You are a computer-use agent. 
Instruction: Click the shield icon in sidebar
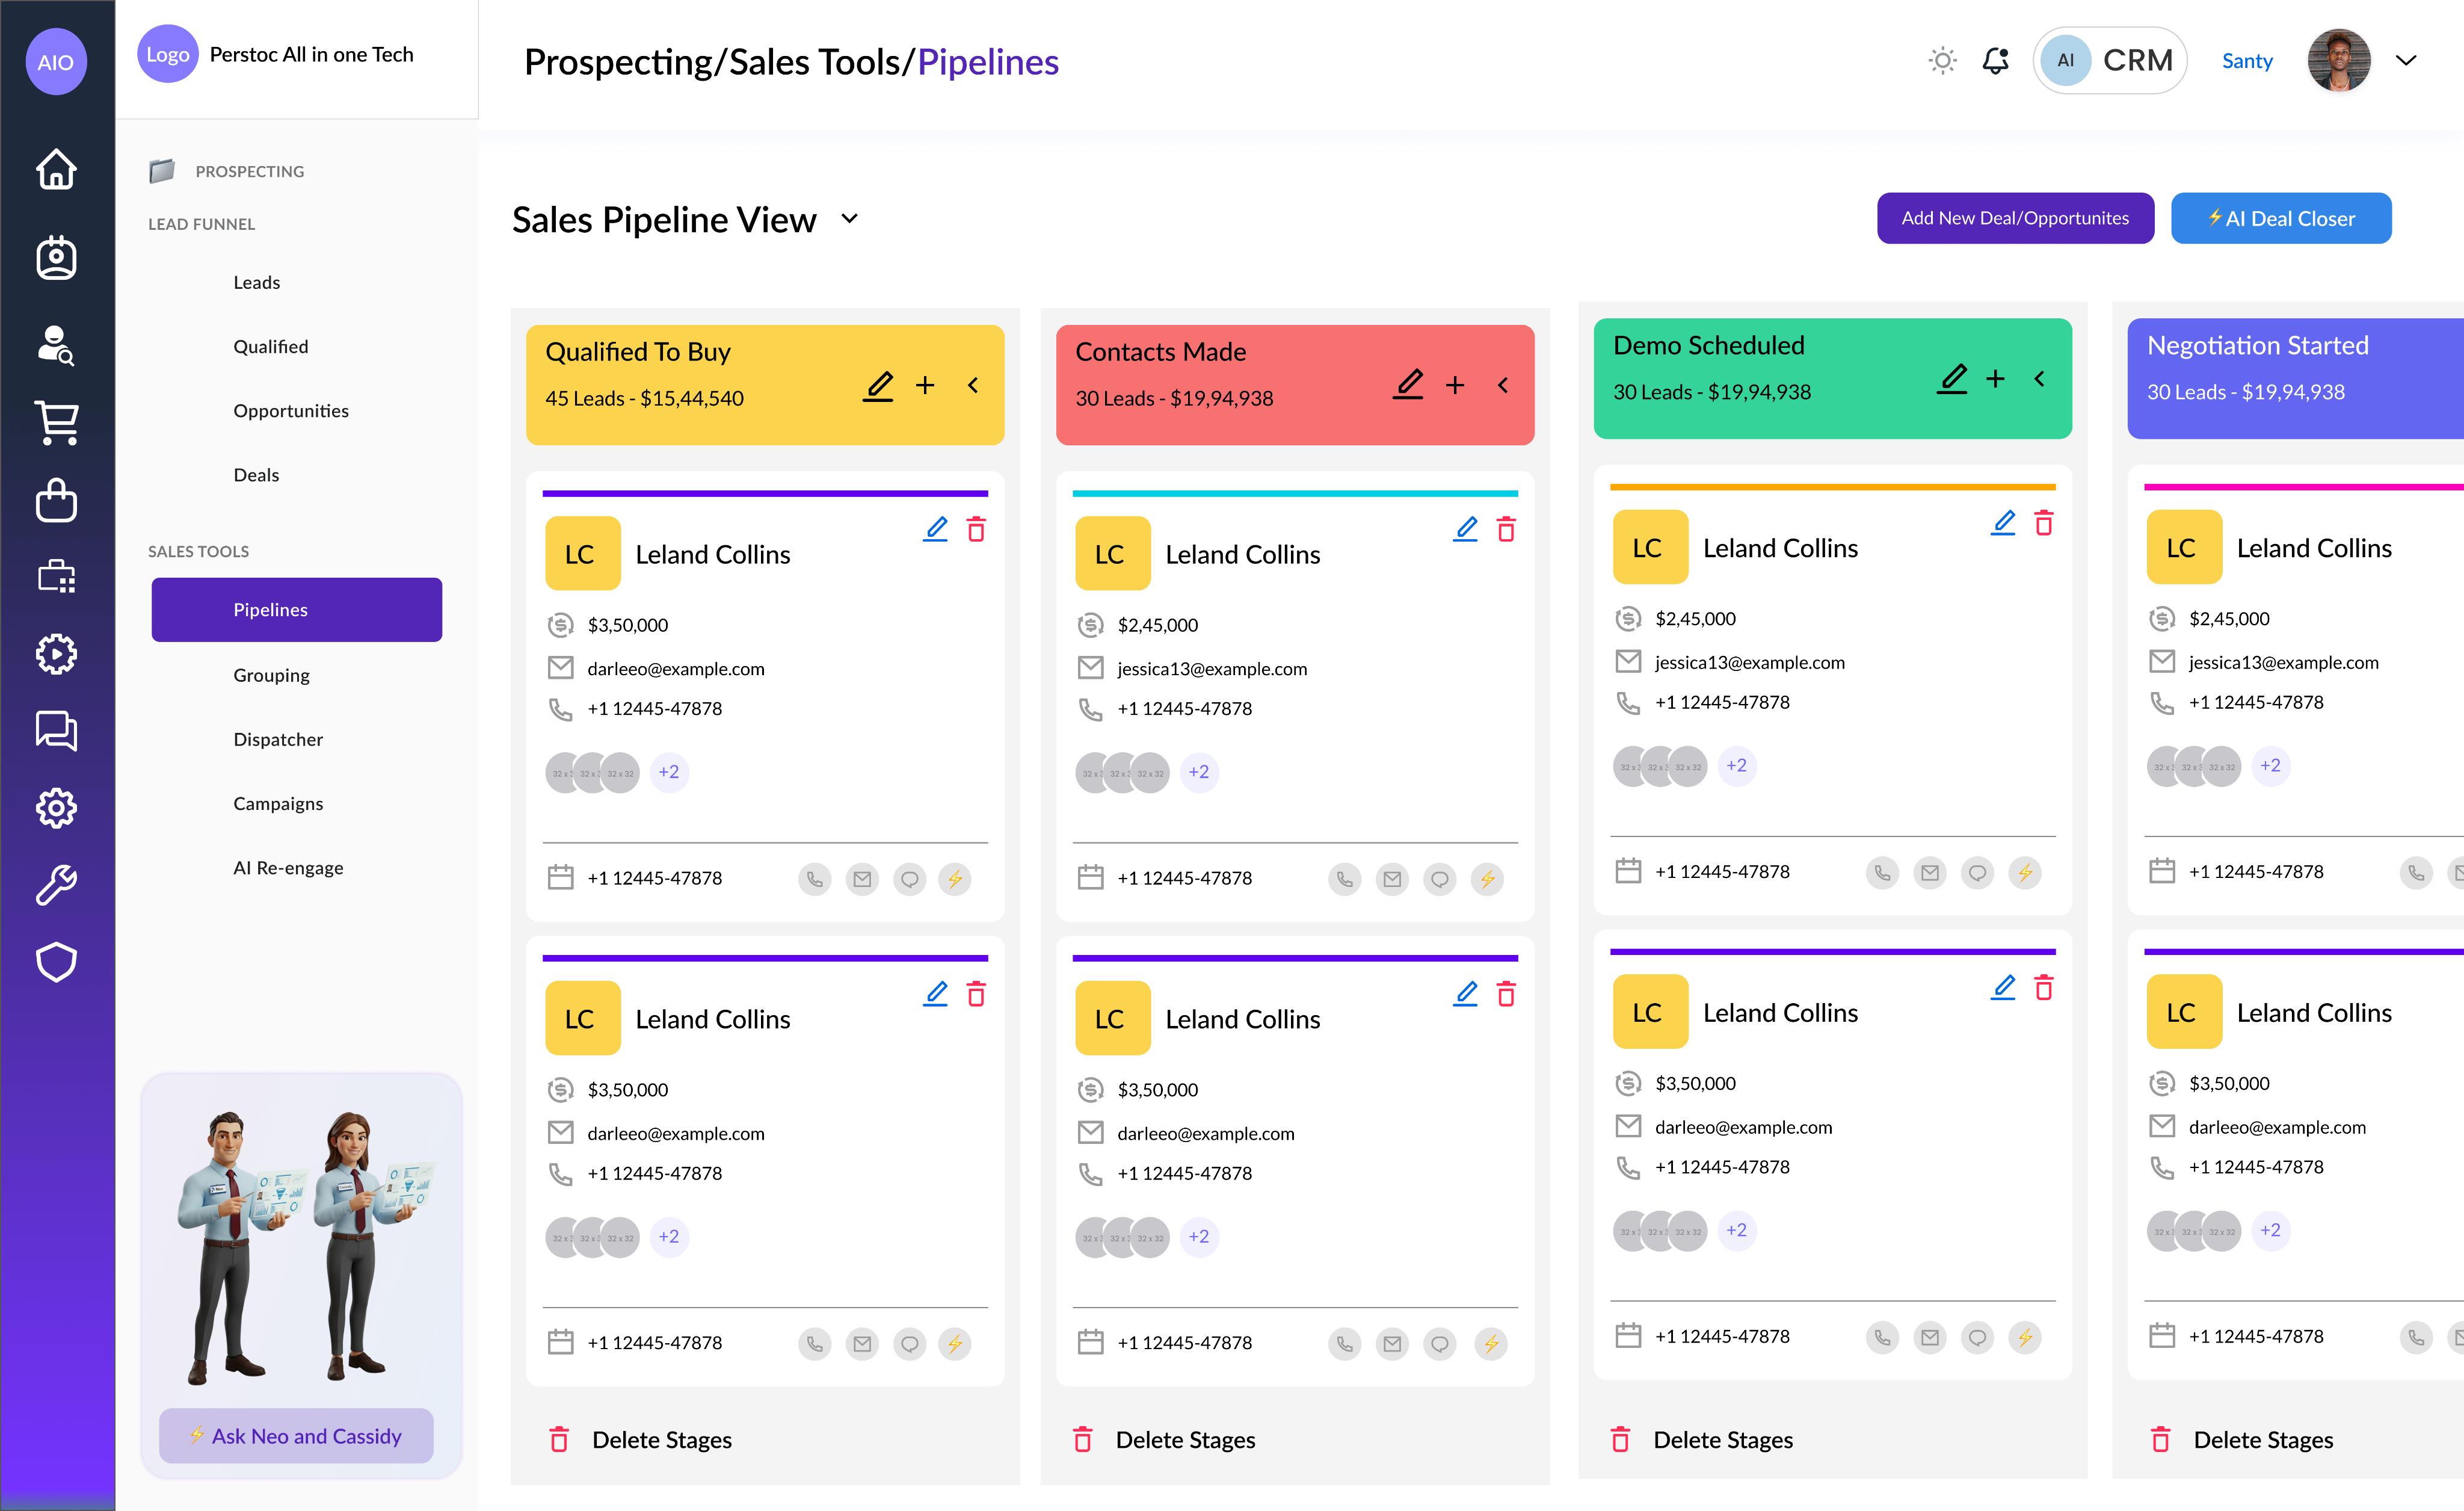click(x=56, y=961)
